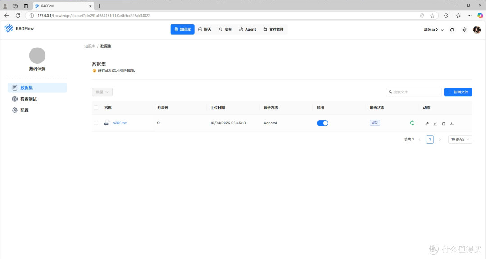Click the 数码评测 knowledge base name

coord(37,69)
